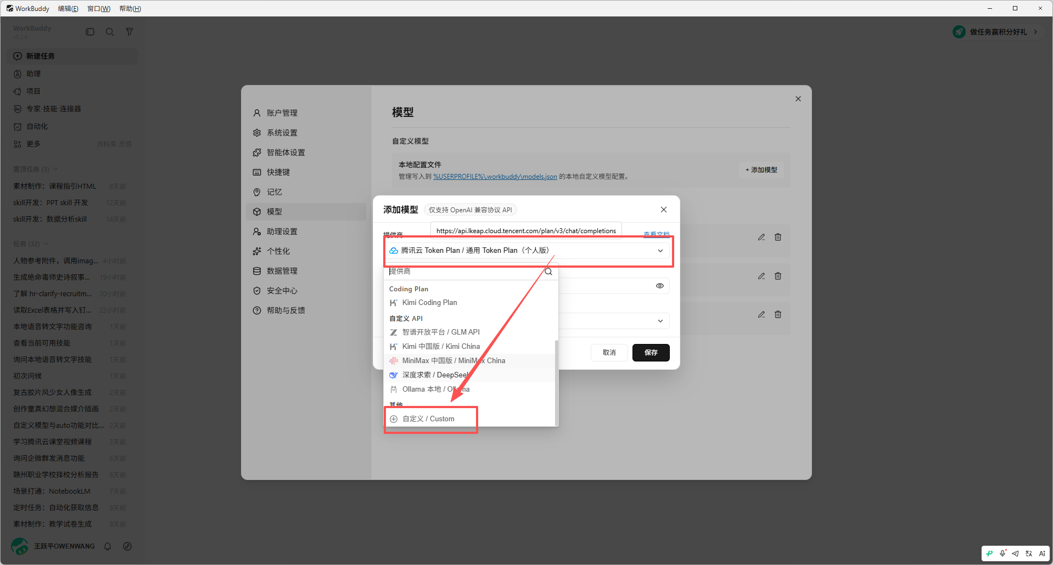Viewport: 1053px width, 565px height.
Task: Select MiniMax 中国版 / MiniMax China provider
Action: [x=470, y=360]
